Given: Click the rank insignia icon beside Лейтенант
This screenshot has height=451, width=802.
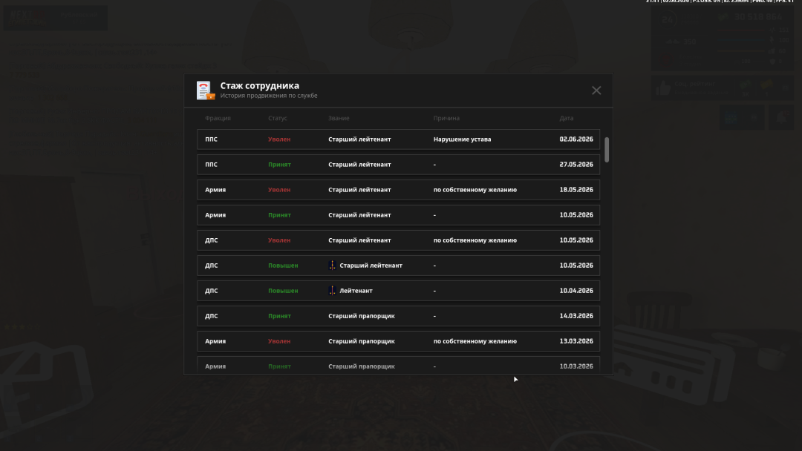Looking at the screenshot, I should point(333,291).
